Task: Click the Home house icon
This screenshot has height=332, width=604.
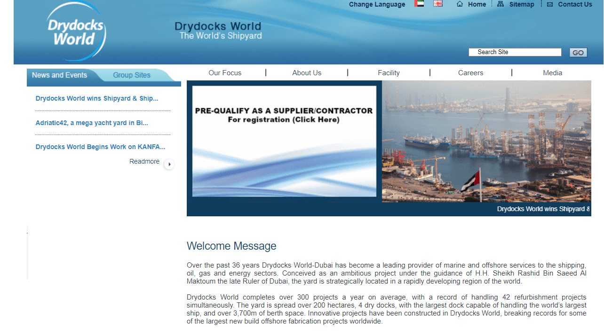Action: pos(460,4)
